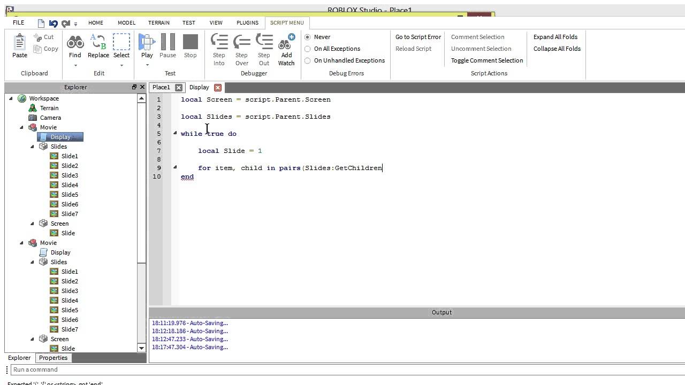Open the quick access customize dropdown
685x385 pixels.
(75, 24)
